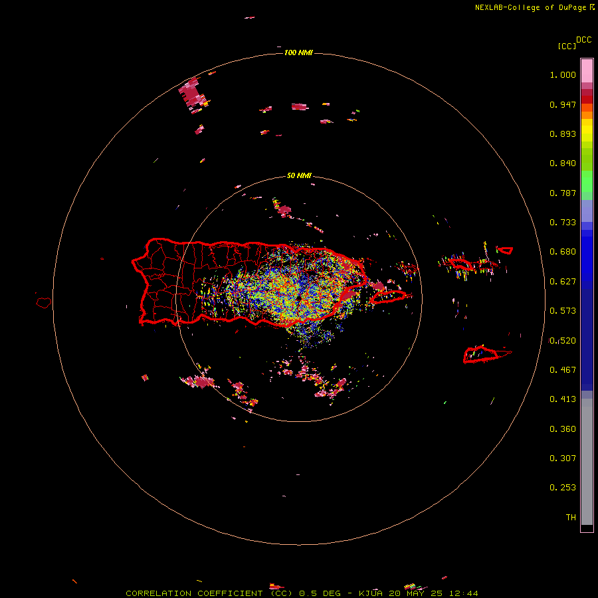Click the [CC] units label
The image size is (598, 598).
tap(567, 46)
